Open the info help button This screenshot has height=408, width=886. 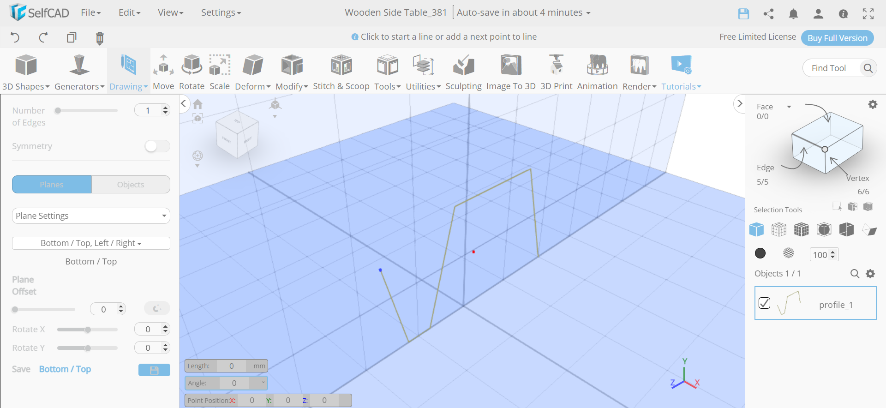843,14
